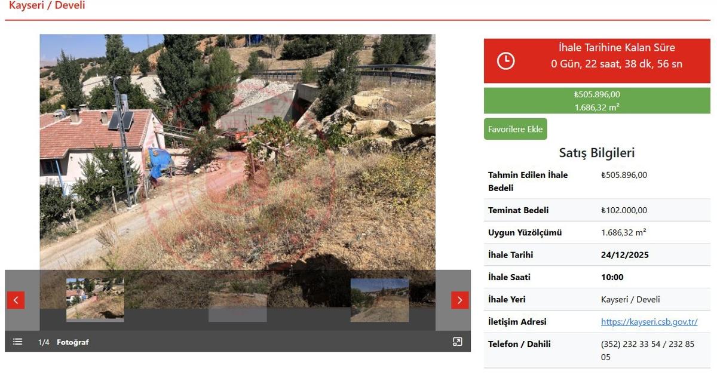Click the İhale Tarihi value 24/12/2025
This screenshot has width=717, height=378.
(x=624, y=255)
